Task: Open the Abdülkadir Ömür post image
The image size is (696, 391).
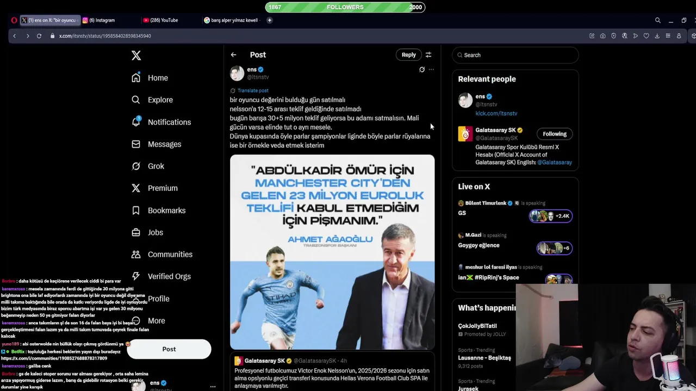Action: [x=332, y=252]
